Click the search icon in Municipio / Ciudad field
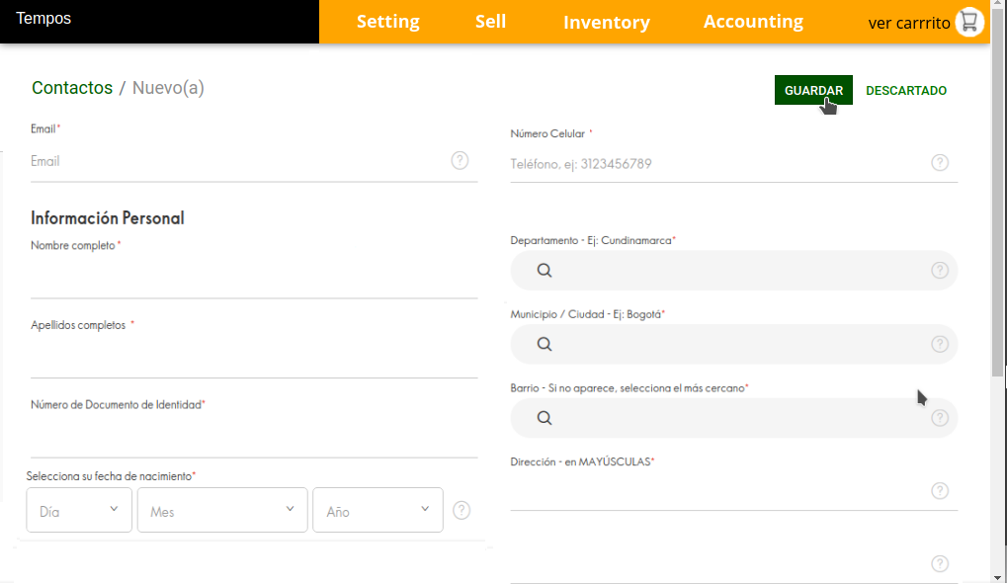The height and width of the screenshot is (585, 1007). [545, 345]
